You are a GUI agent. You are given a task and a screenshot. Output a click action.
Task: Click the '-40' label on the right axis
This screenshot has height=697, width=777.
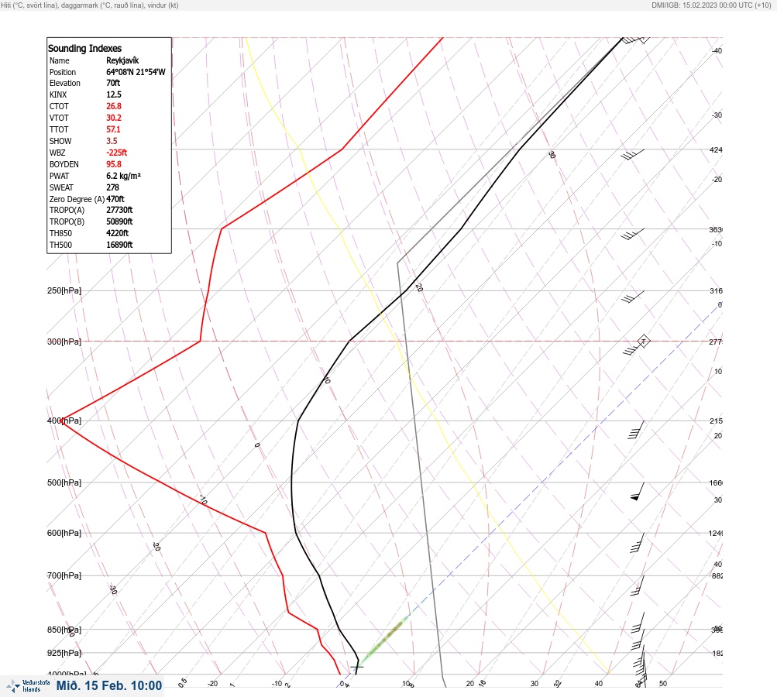[x=717, y=50]
